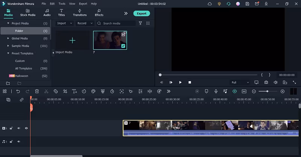Click the Undo arrow in timeline toolbar
The height and width of the screenshot is (157, 301).
(18, 91)
